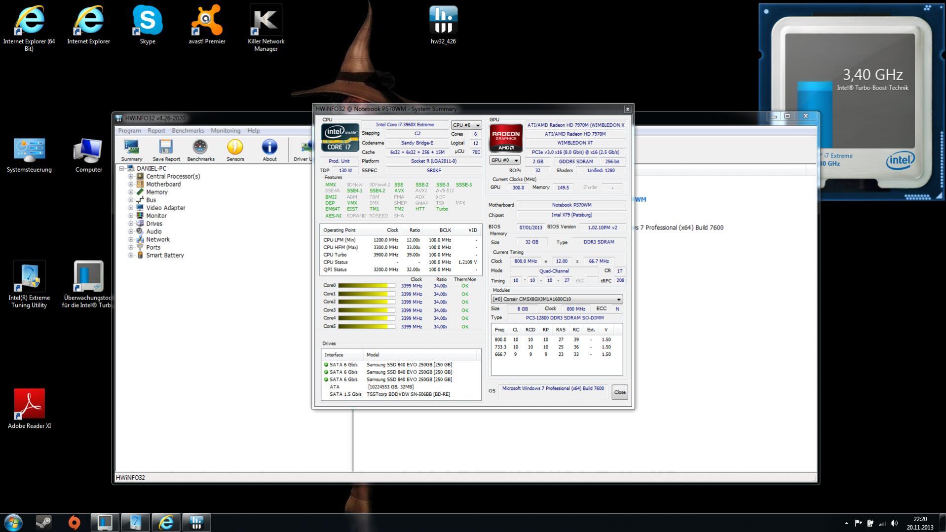Click the 'Intel Core i7-3960X Extreme' CPU name

405,125
